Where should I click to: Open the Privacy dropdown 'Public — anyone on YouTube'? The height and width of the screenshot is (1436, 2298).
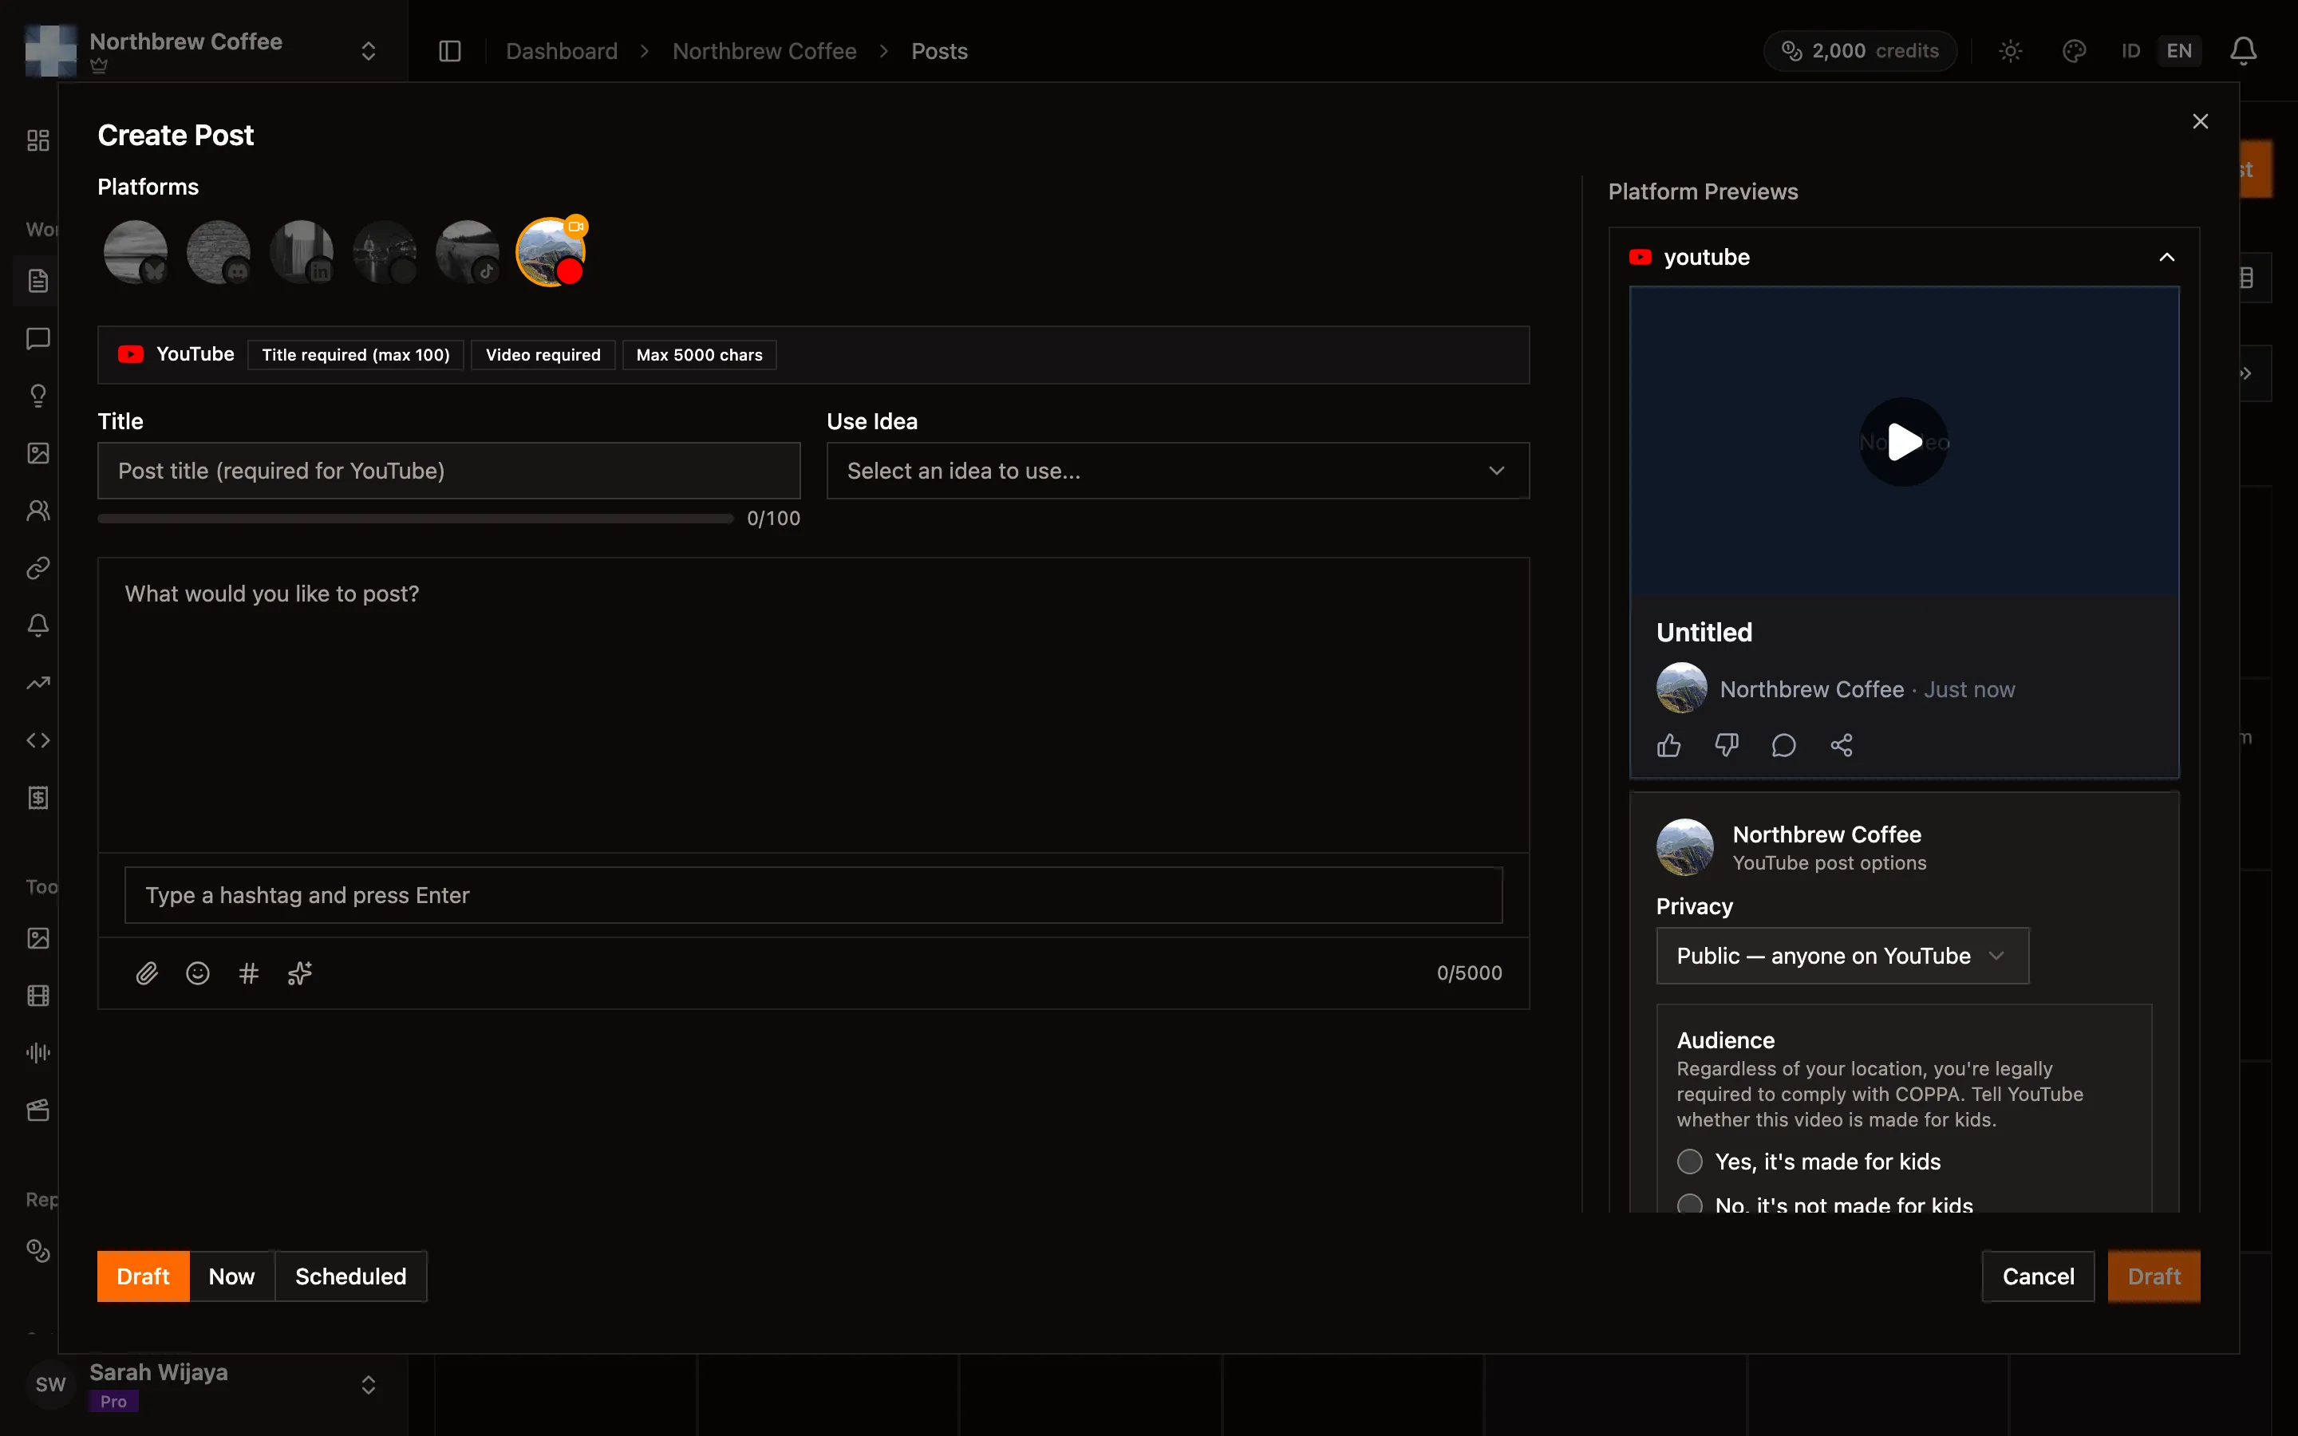[x=1842, y=956]
